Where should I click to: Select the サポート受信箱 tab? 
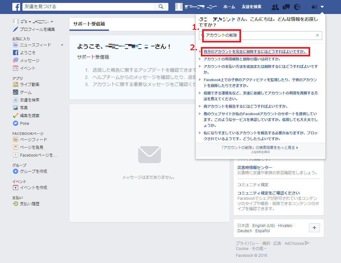(x=89, y=24)
